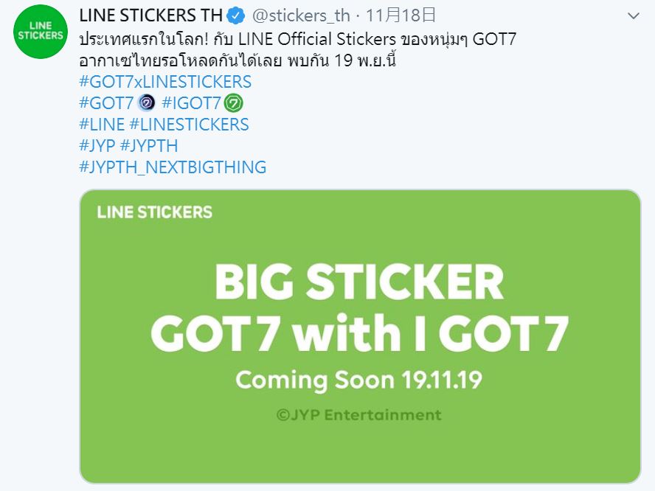Open the #IGOT7 hashtag
The image size is (655, 491).
[191, 102]
